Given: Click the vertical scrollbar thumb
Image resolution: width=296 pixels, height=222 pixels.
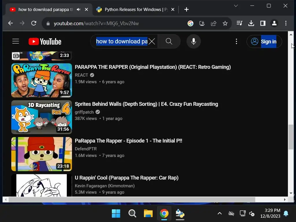Looking at the screenshot, I should [291, 137].
